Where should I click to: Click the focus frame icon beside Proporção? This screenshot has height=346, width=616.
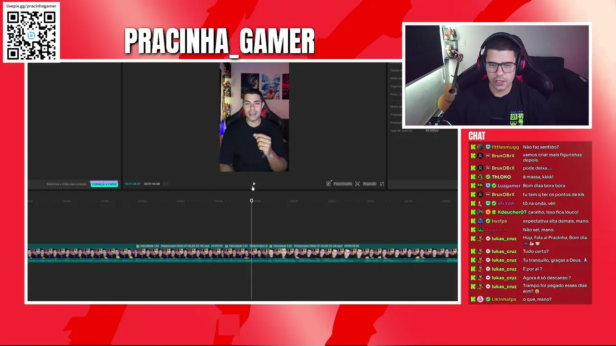click(x=357, y=184)
